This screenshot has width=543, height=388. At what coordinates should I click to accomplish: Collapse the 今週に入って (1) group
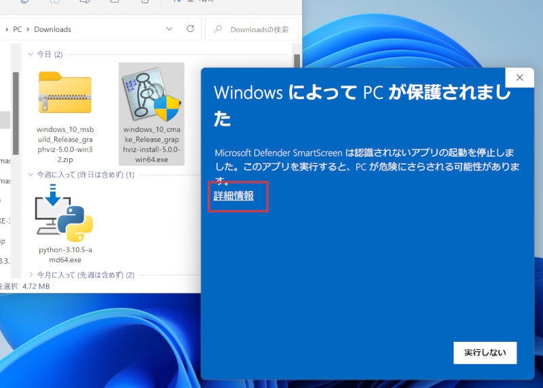click(31, 175)
